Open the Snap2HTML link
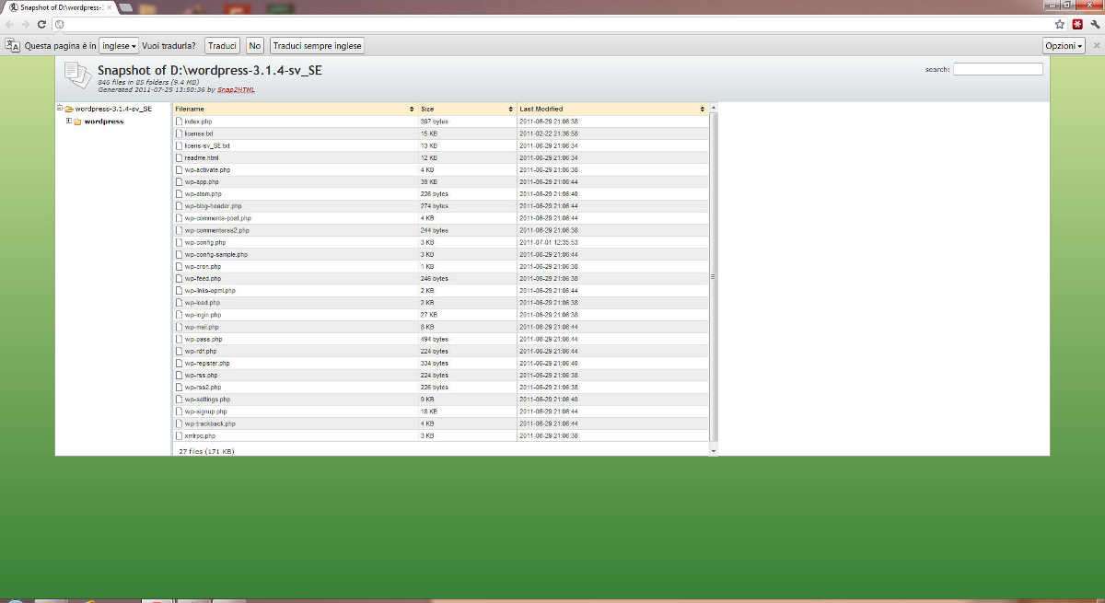Screen dimensions: 1105x603 [237, 90]
